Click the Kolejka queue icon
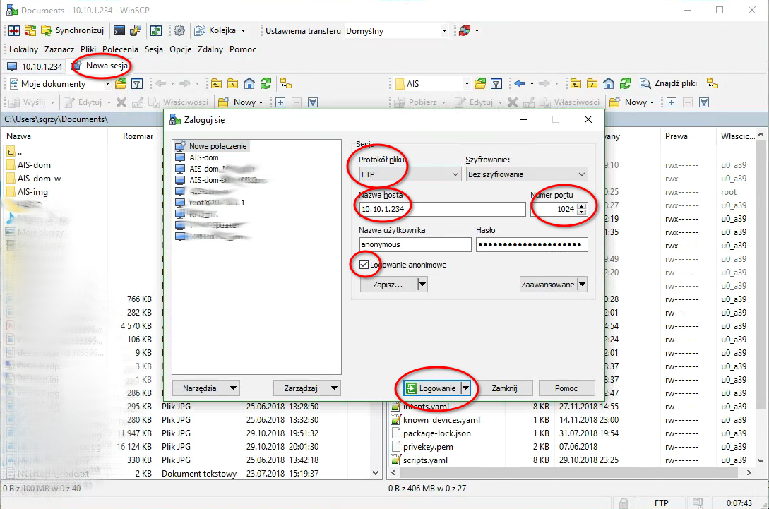 (x=200, y=30)
